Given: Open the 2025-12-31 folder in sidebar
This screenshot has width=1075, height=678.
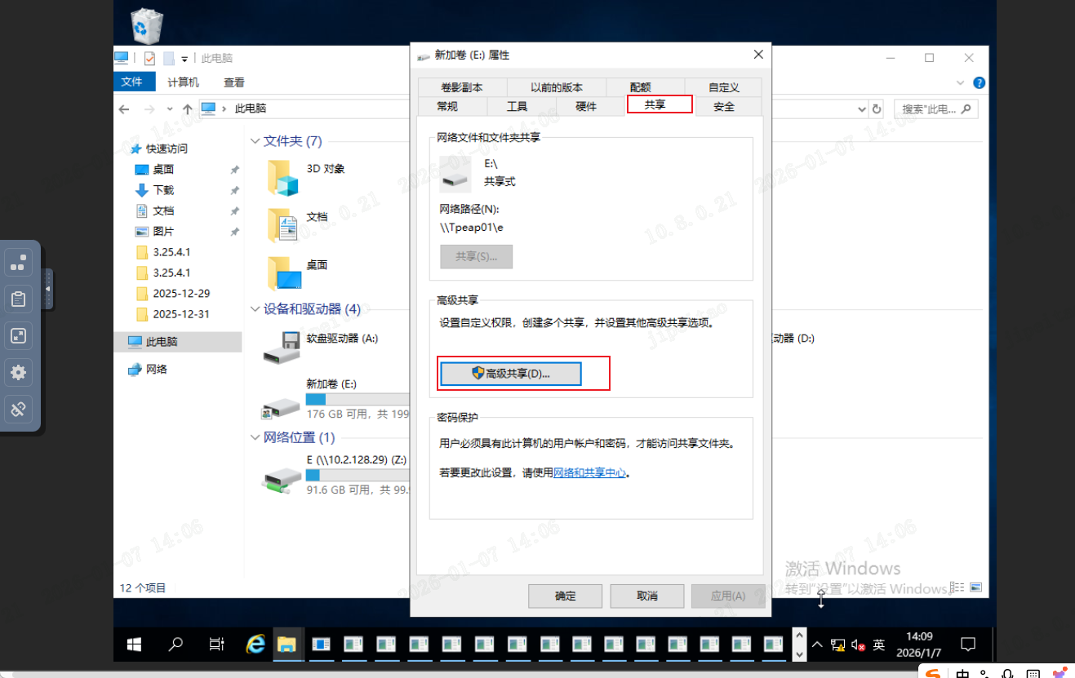Looking at the screenshot, I should [x=180, y=314].
